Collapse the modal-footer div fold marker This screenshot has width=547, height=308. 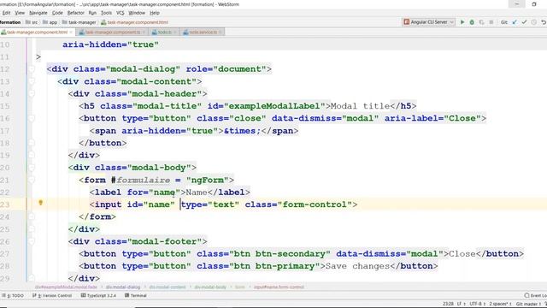tap(32, 241)
